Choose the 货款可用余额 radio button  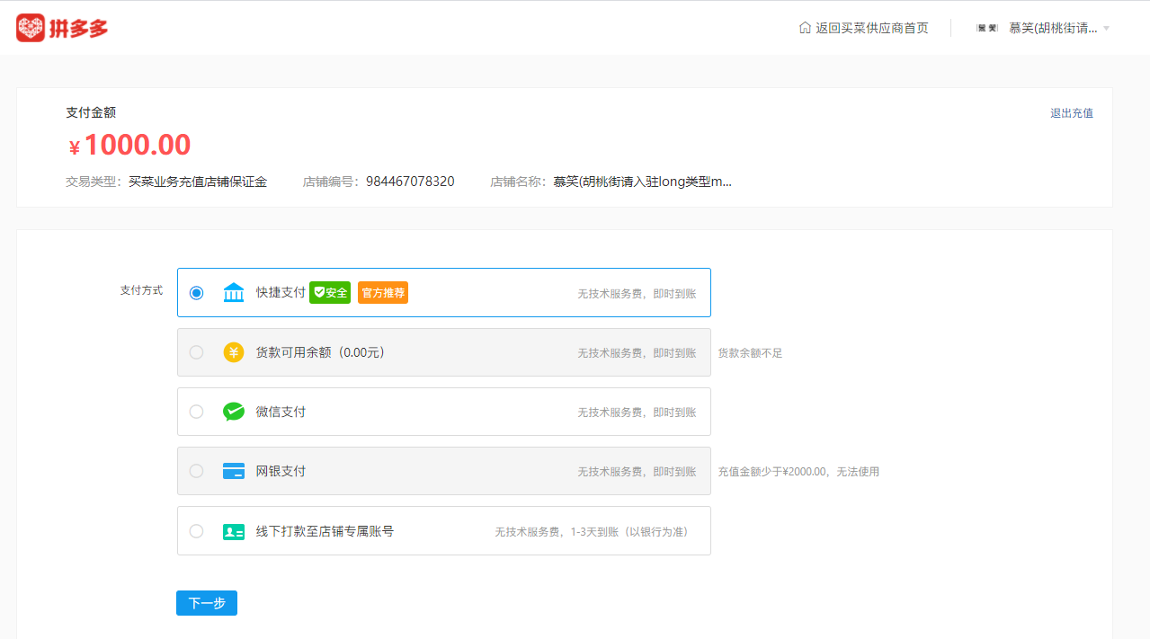(197, 352)
